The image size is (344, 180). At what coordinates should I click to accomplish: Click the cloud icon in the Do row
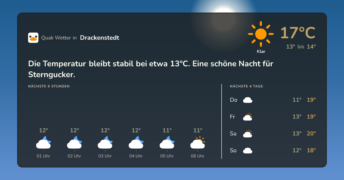coord(248,100)
